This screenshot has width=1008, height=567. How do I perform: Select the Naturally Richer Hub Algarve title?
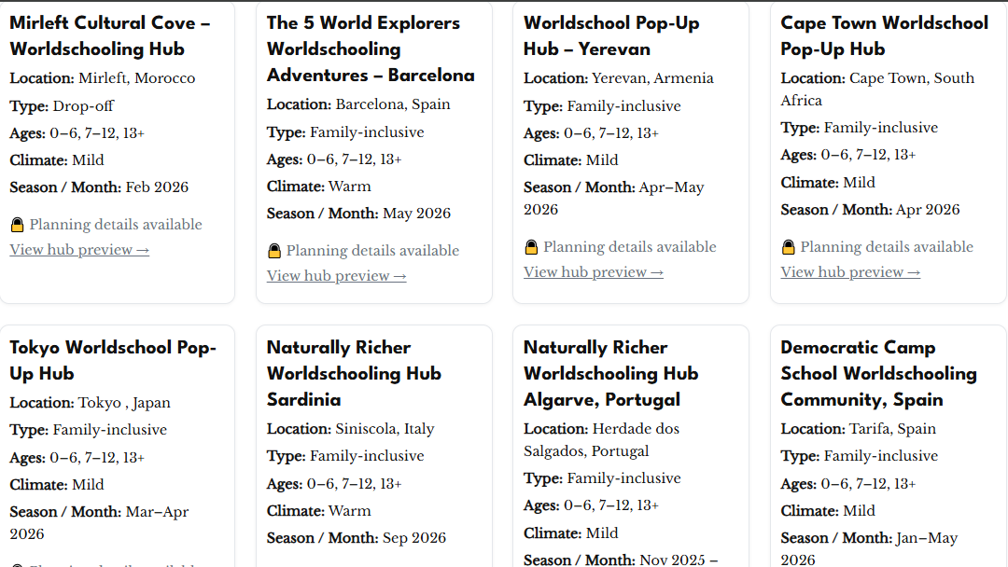coord(609,373)
